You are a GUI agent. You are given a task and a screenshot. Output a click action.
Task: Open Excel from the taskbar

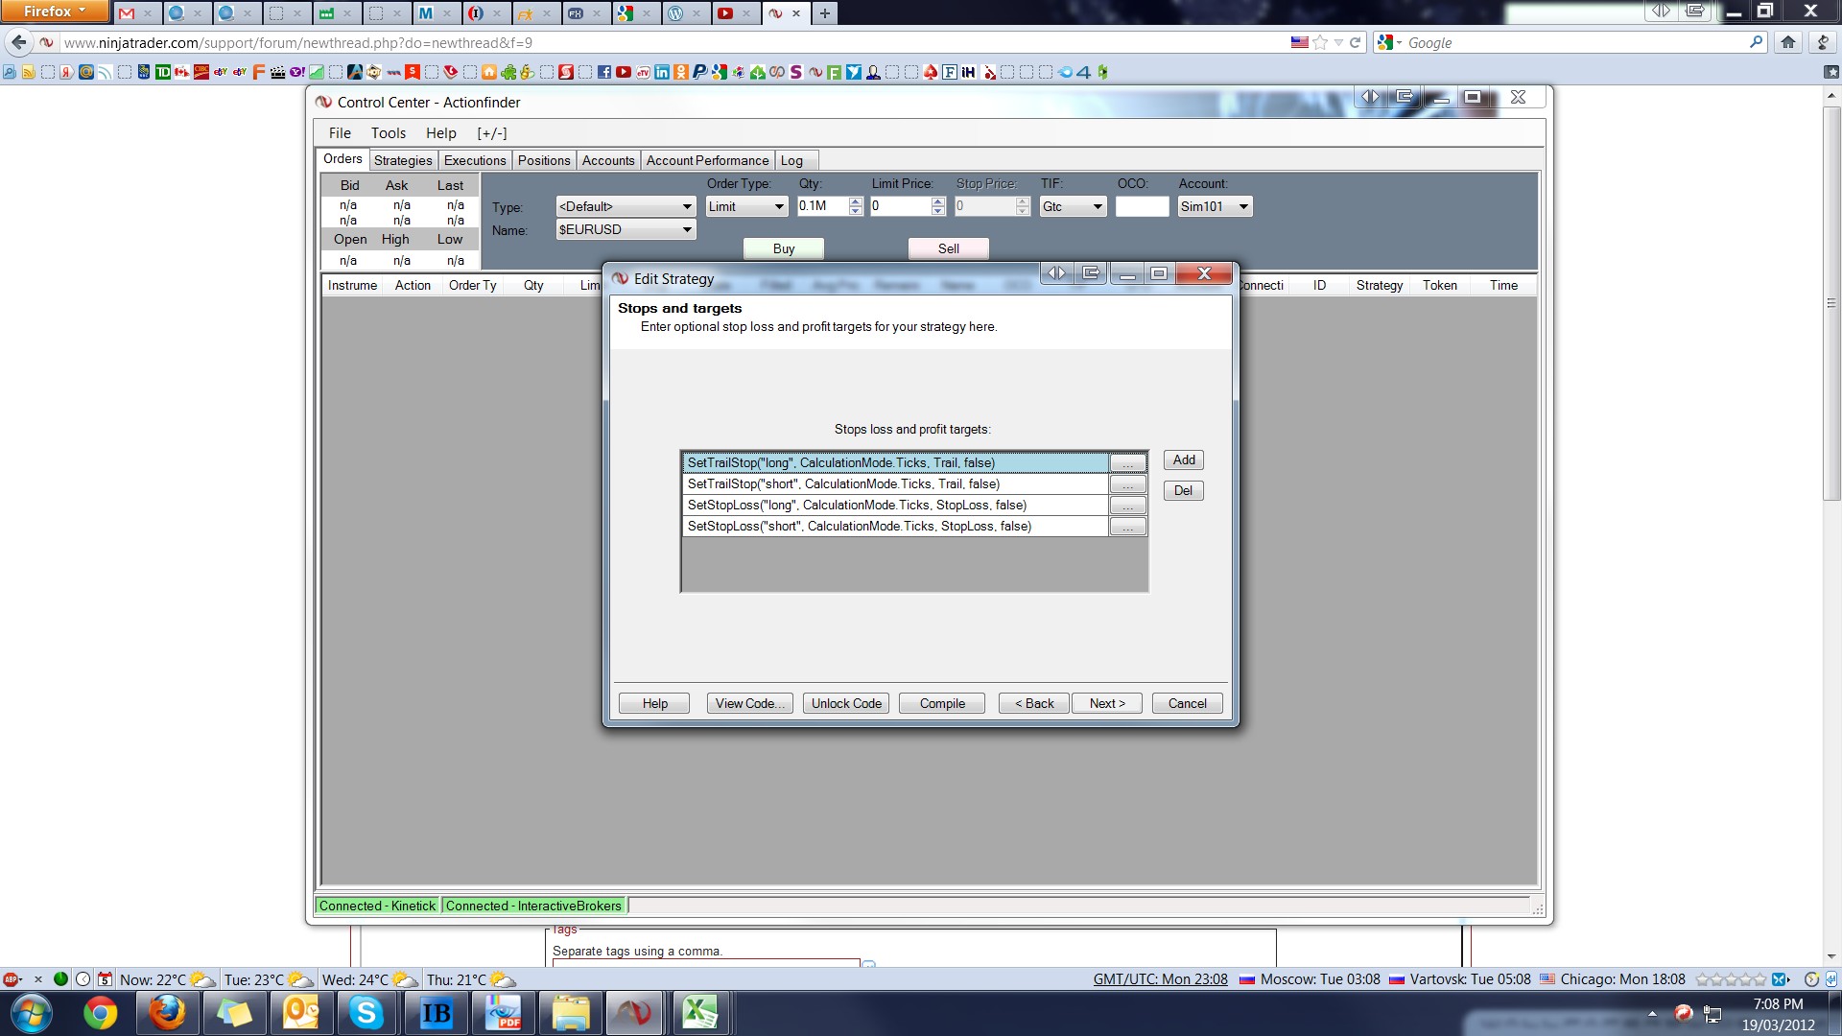pyautogui.click(x=699, y=1013)
